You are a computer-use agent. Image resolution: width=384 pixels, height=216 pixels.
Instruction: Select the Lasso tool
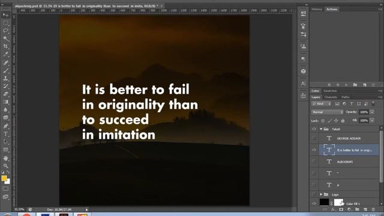[5, 31]
